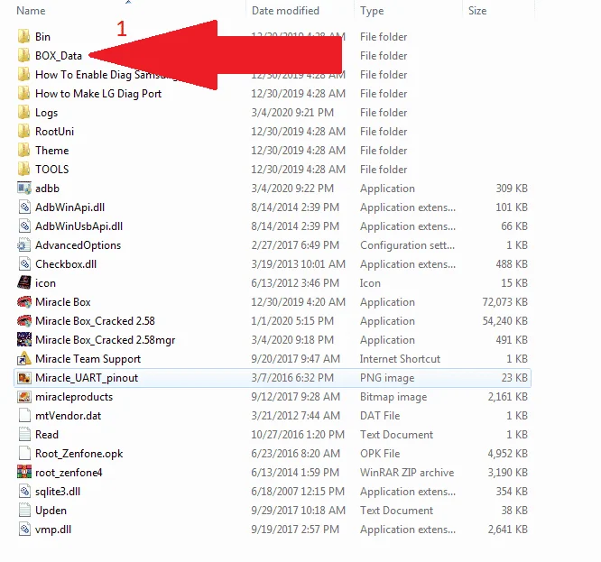Select the vmp.dll file name
This screenshot has width=601, height=562.
[x=53, y=530]
